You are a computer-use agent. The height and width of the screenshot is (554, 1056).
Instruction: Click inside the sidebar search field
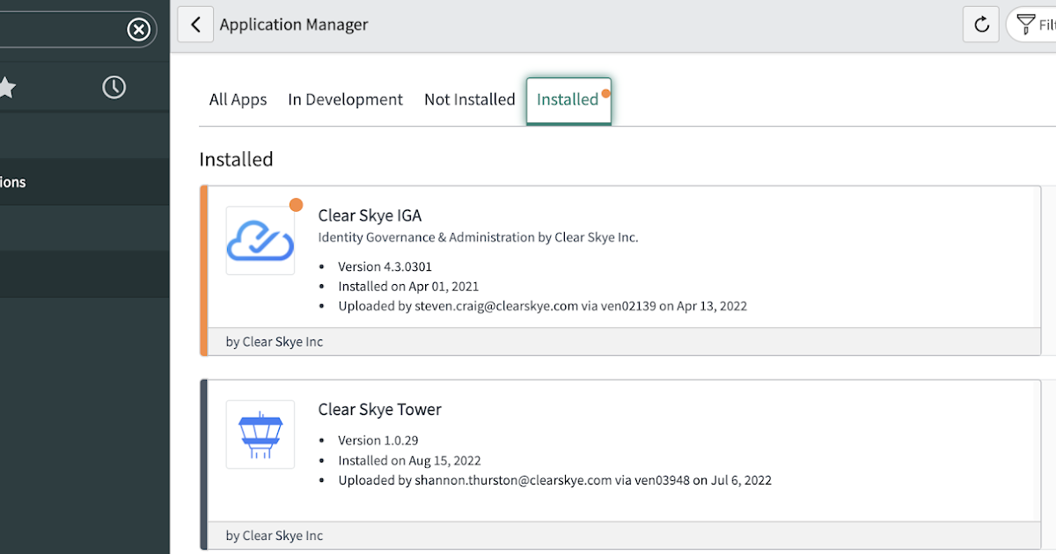[62, 29]
